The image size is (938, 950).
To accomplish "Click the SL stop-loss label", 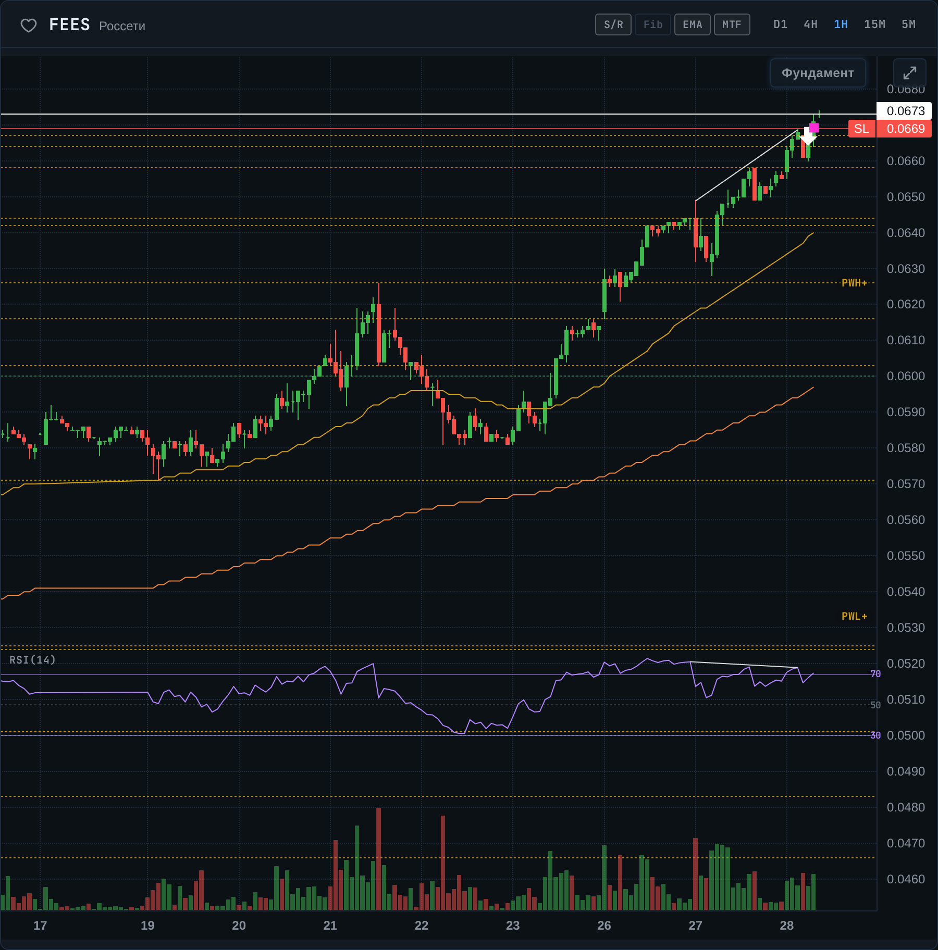I will click(x=861, y=129).
